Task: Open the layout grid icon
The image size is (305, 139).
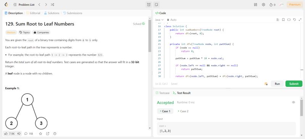Action: click(x=255, y=5)
